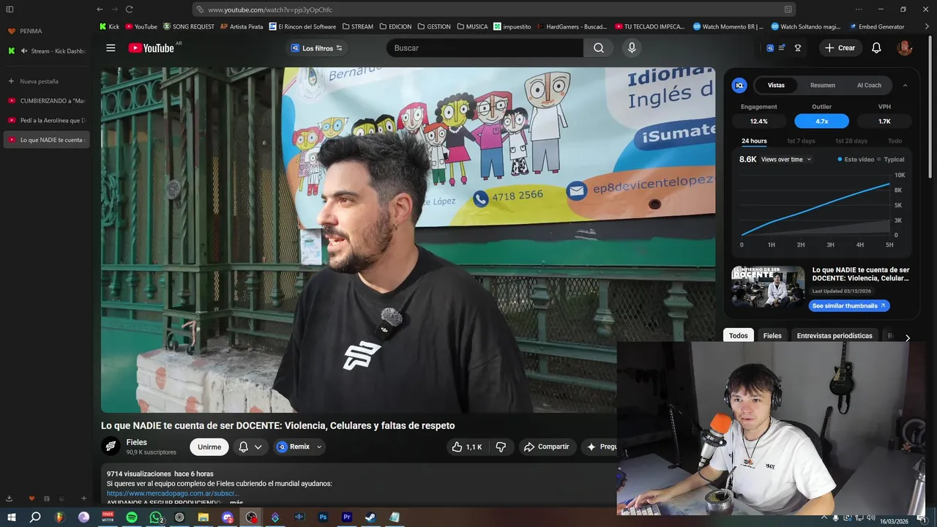Toggle the Este vídeo chart series
937x527 pixels.
point(856,160)
